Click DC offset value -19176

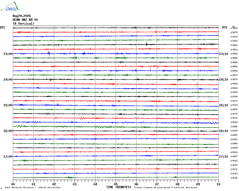tap(234, 114)
